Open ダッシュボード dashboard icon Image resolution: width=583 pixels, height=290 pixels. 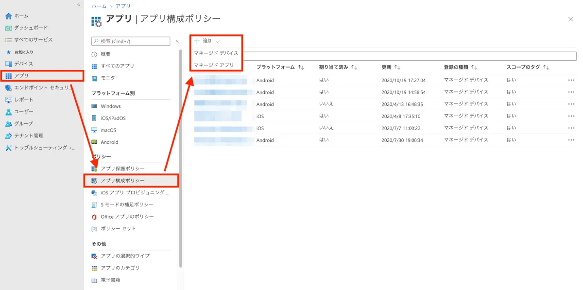click(8, 28)
